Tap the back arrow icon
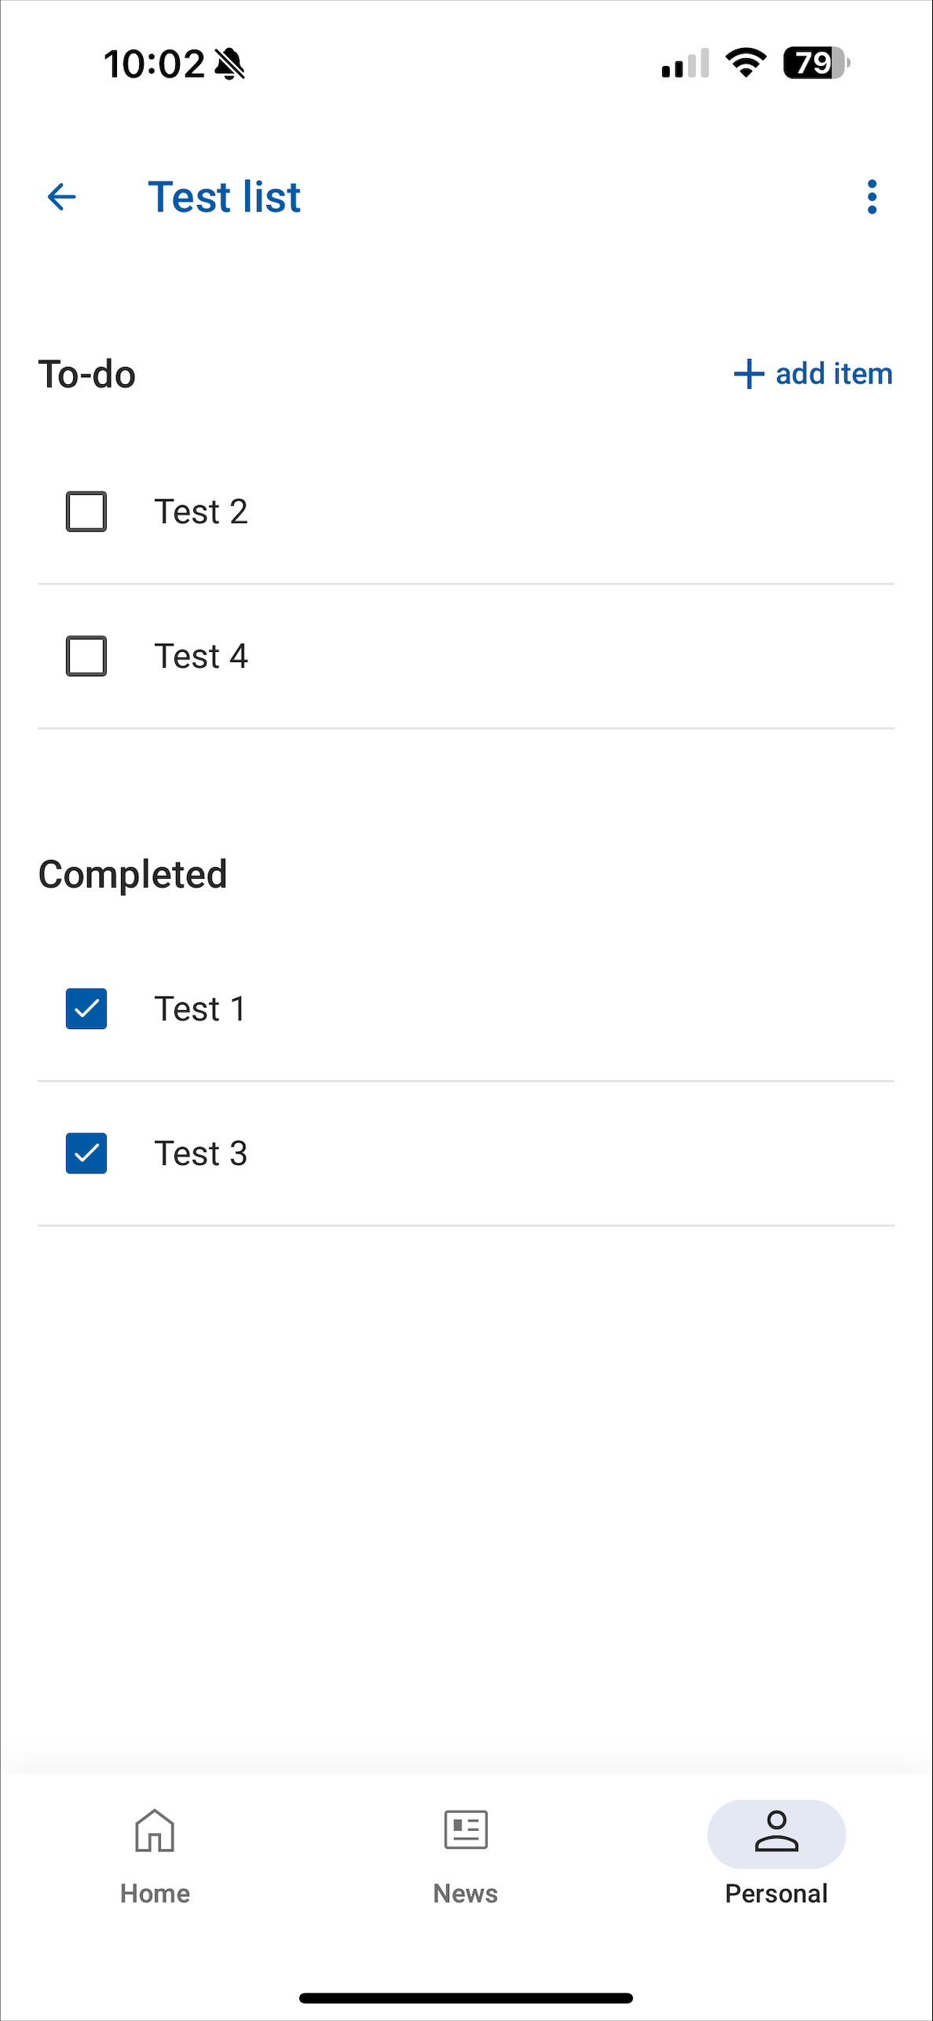 point(62,196)
